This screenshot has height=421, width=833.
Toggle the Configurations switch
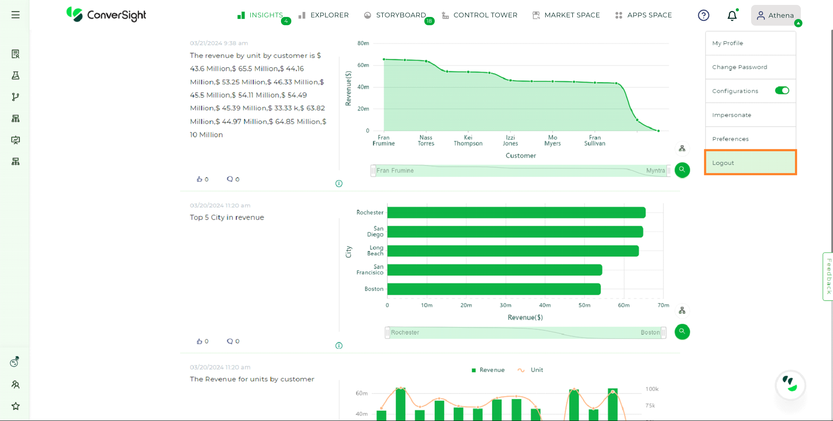782,90
